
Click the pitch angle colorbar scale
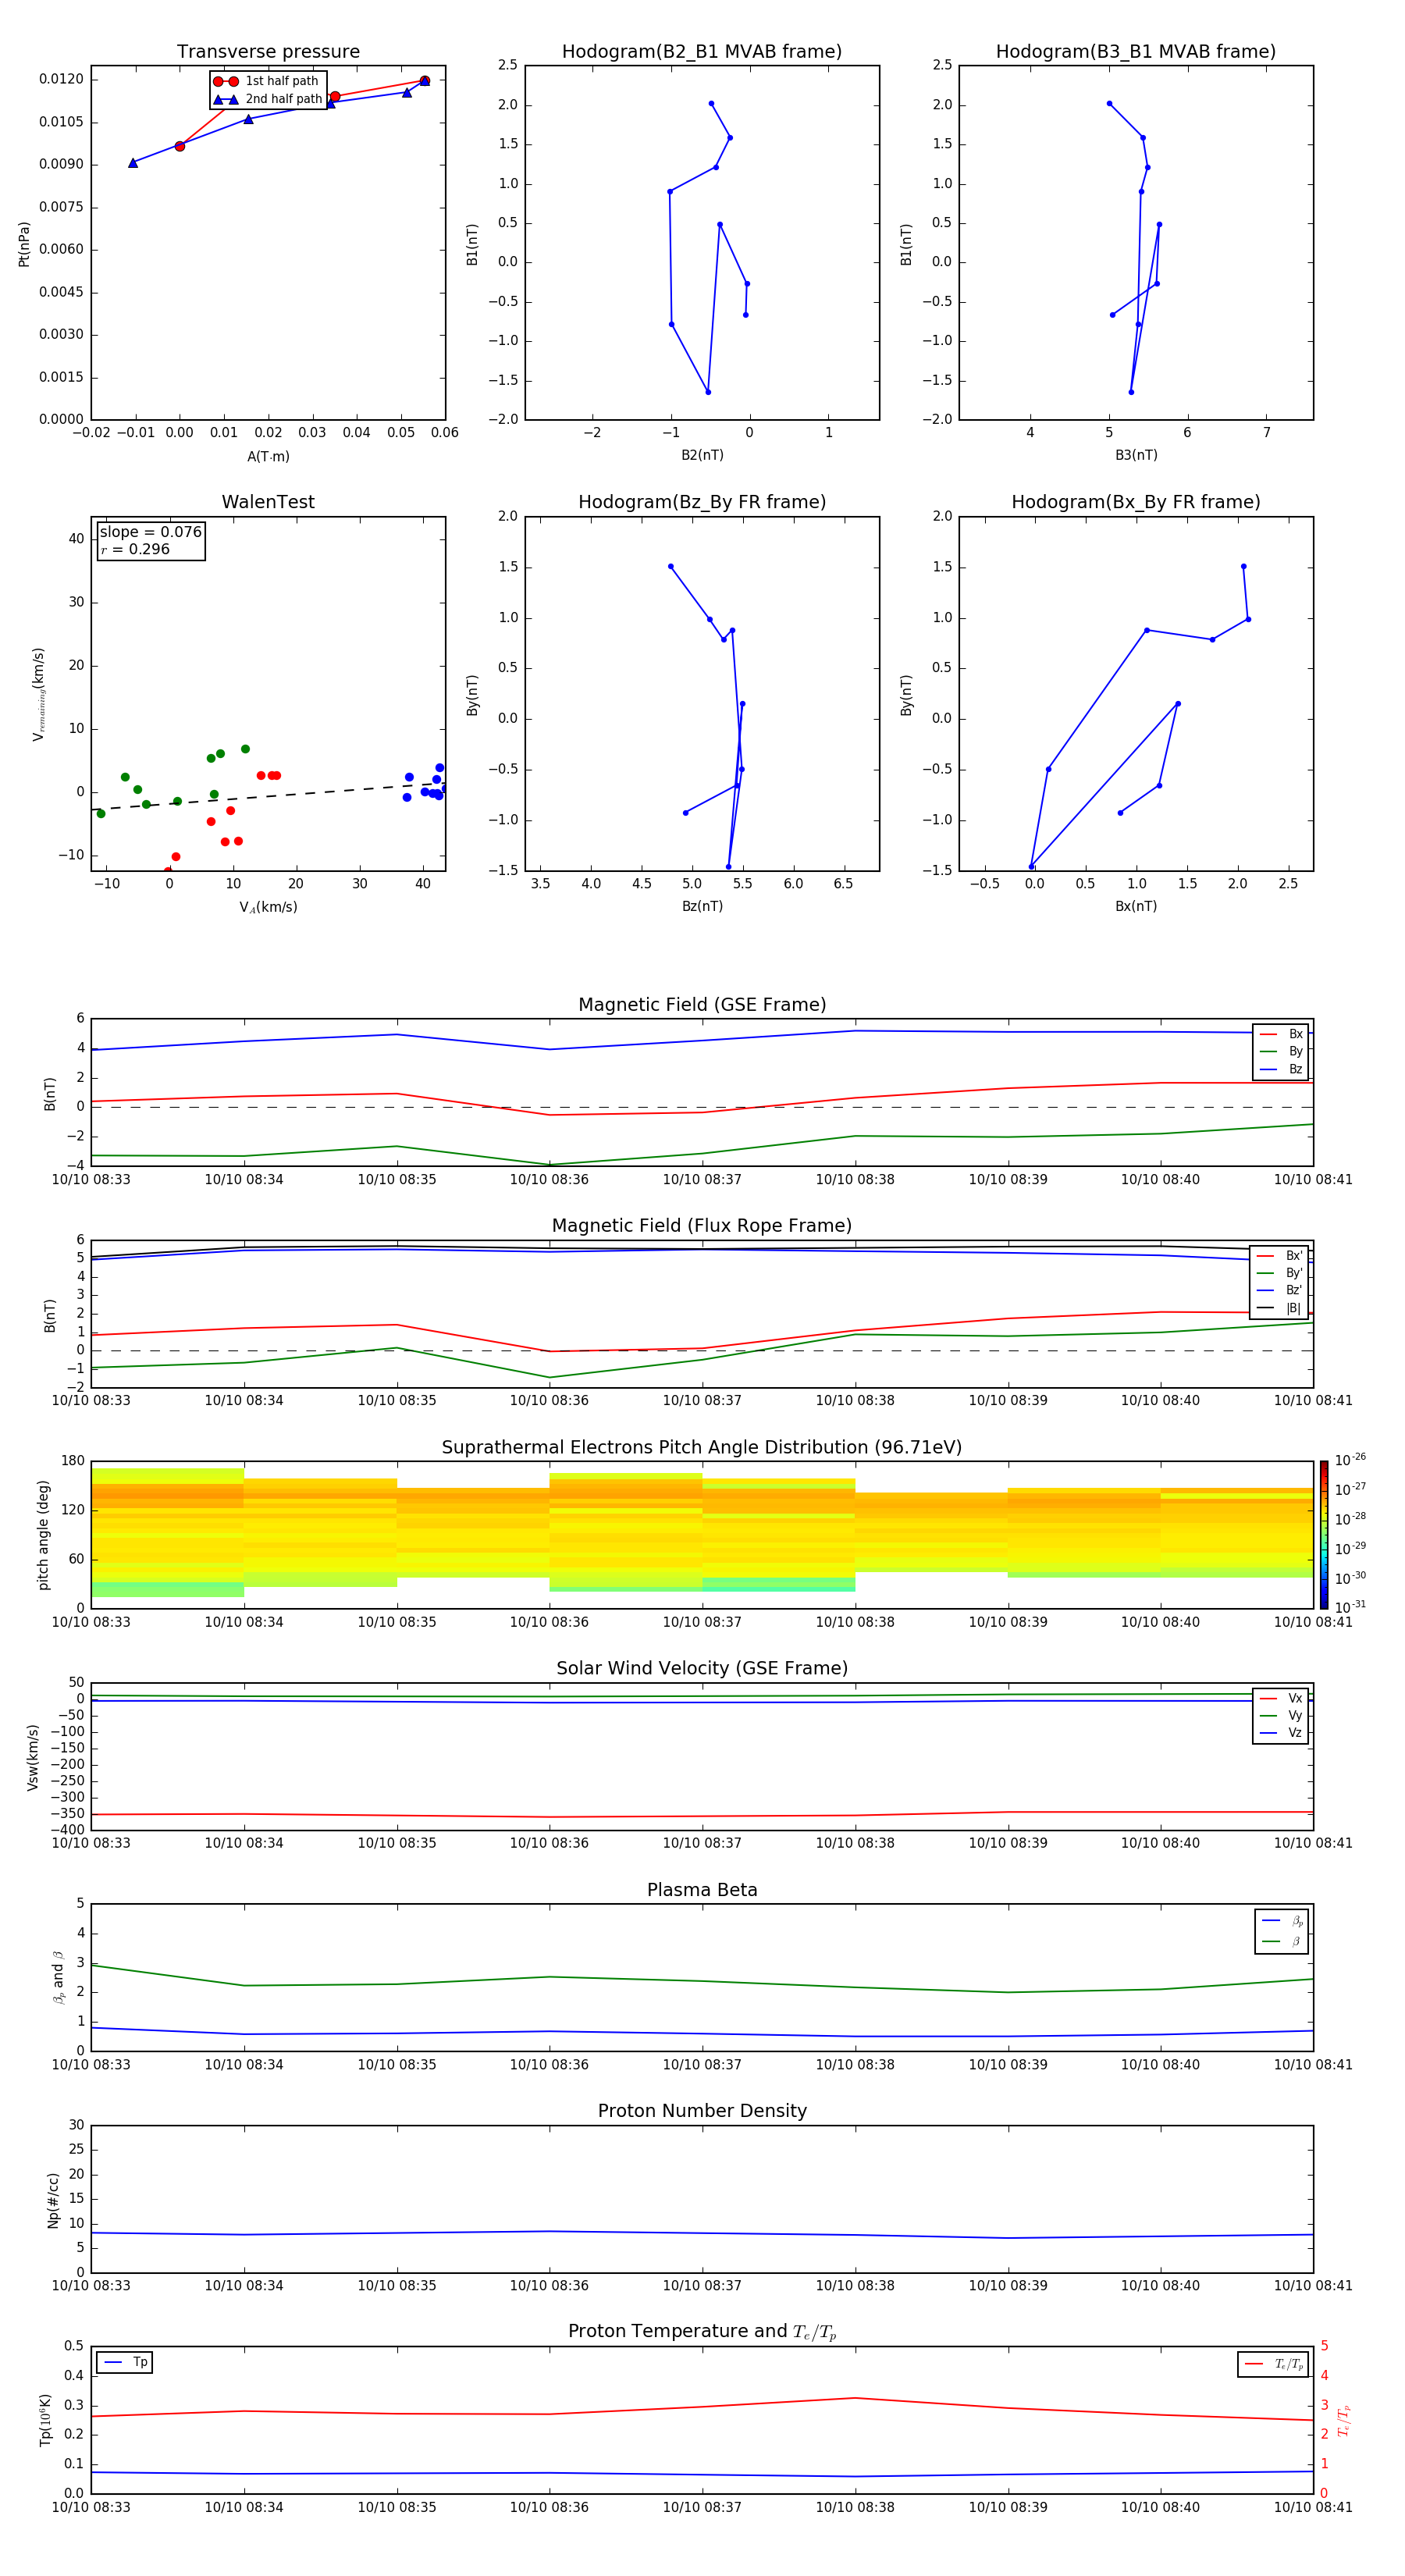coord(1323,1535)
